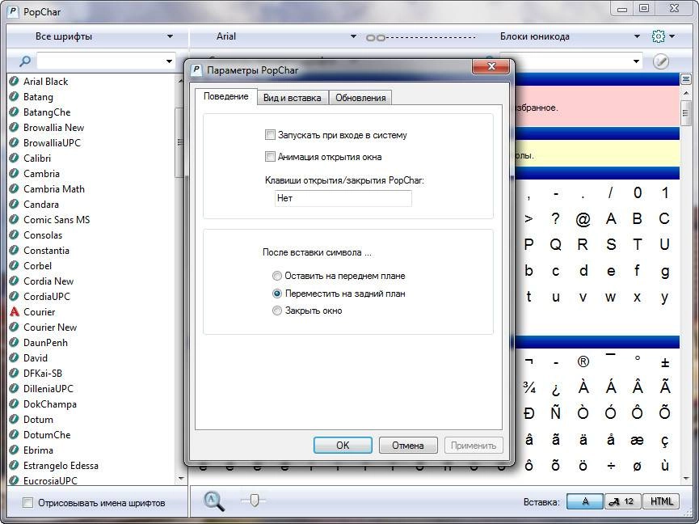Click the dropdown arrow beside the gear icon
Viewport: 699px width, 524px height.
pos(672,36)
